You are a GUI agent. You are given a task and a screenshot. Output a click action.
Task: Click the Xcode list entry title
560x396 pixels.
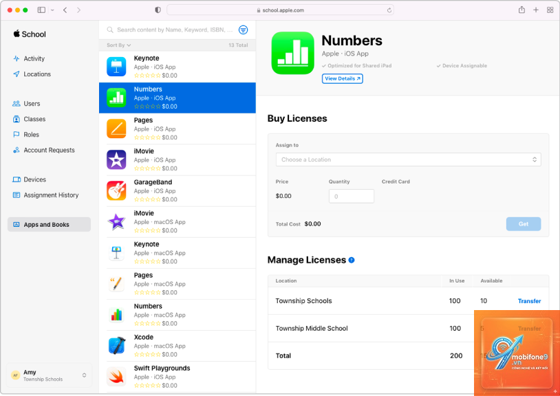pos(144,337)
